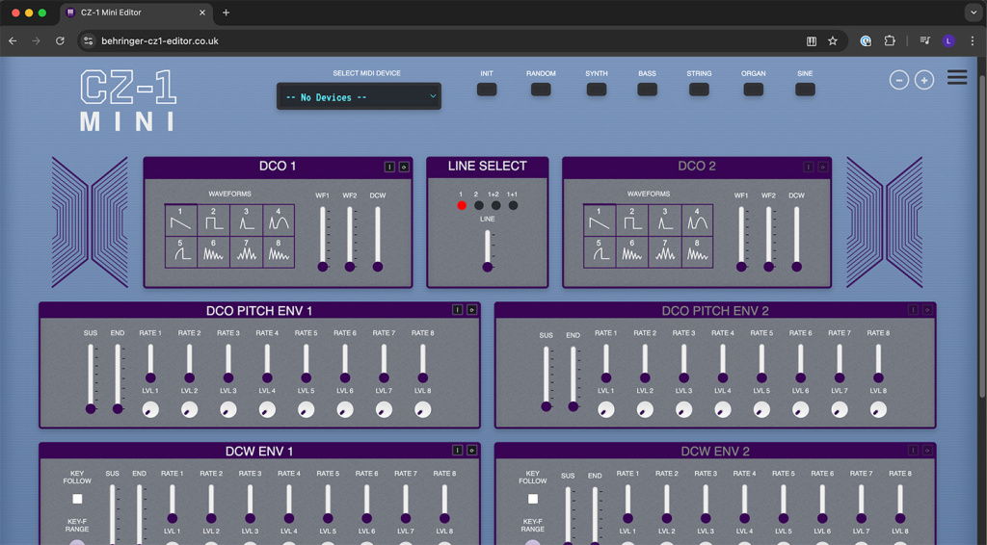This screenshot has width=987, height=545.
Task: Click DCO PITCH ENV 2 LVL 4 knob
Action: [723, 410]
